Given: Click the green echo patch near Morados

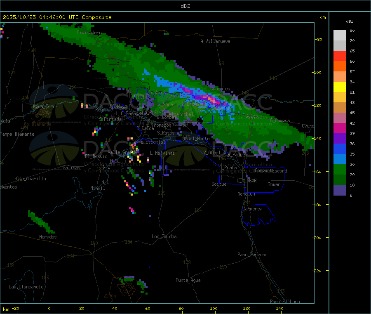Looking at the screenshot, I should (x=40, y=220).
